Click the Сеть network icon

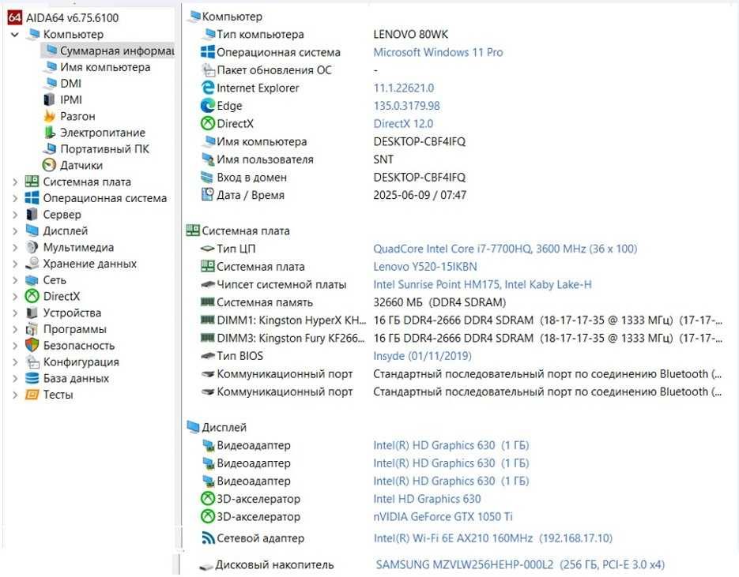[32, 280]
